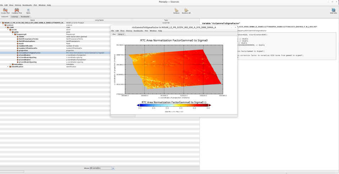Click the NISAR file dataset icon
This screenshot has width=339, height=174.
coord(3,23)
